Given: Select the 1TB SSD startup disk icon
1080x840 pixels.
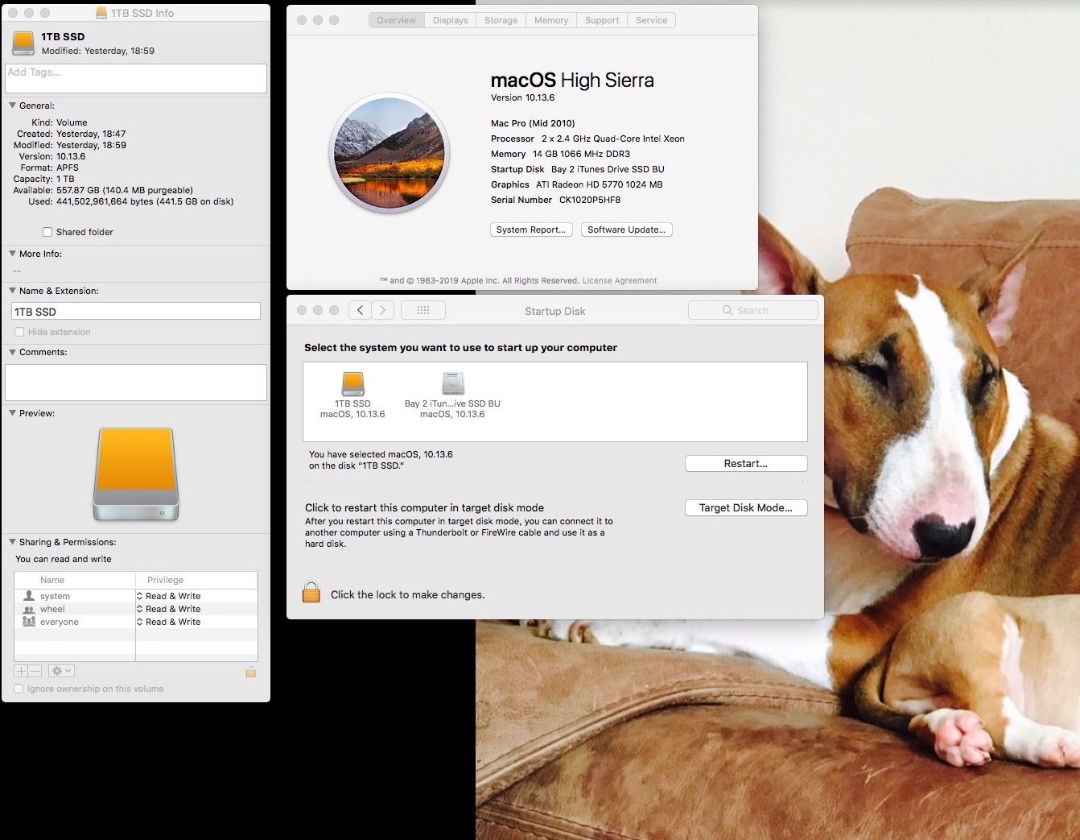Looking at the screenshot, I should [x=353, y=383].
